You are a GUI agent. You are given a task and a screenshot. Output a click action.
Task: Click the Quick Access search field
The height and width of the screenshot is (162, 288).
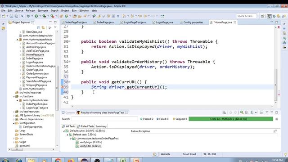(x=246, y=16)
